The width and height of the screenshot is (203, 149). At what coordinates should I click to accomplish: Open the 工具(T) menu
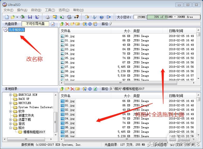point(50,10)
